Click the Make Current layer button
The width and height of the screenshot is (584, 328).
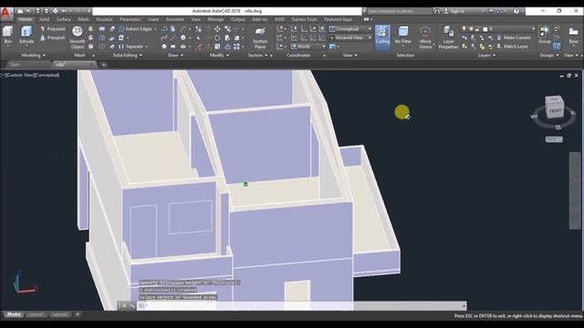pos(513,37)
